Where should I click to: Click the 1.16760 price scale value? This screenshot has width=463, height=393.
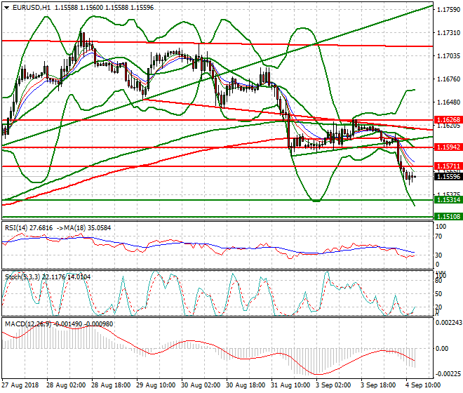tap(448, 79)
